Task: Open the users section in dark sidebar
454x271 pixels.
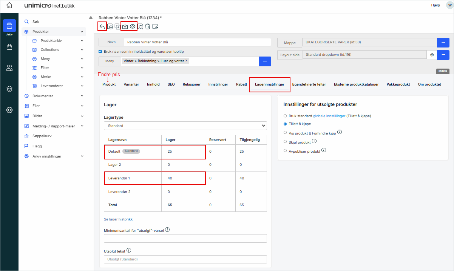Action: pos(9,68)
